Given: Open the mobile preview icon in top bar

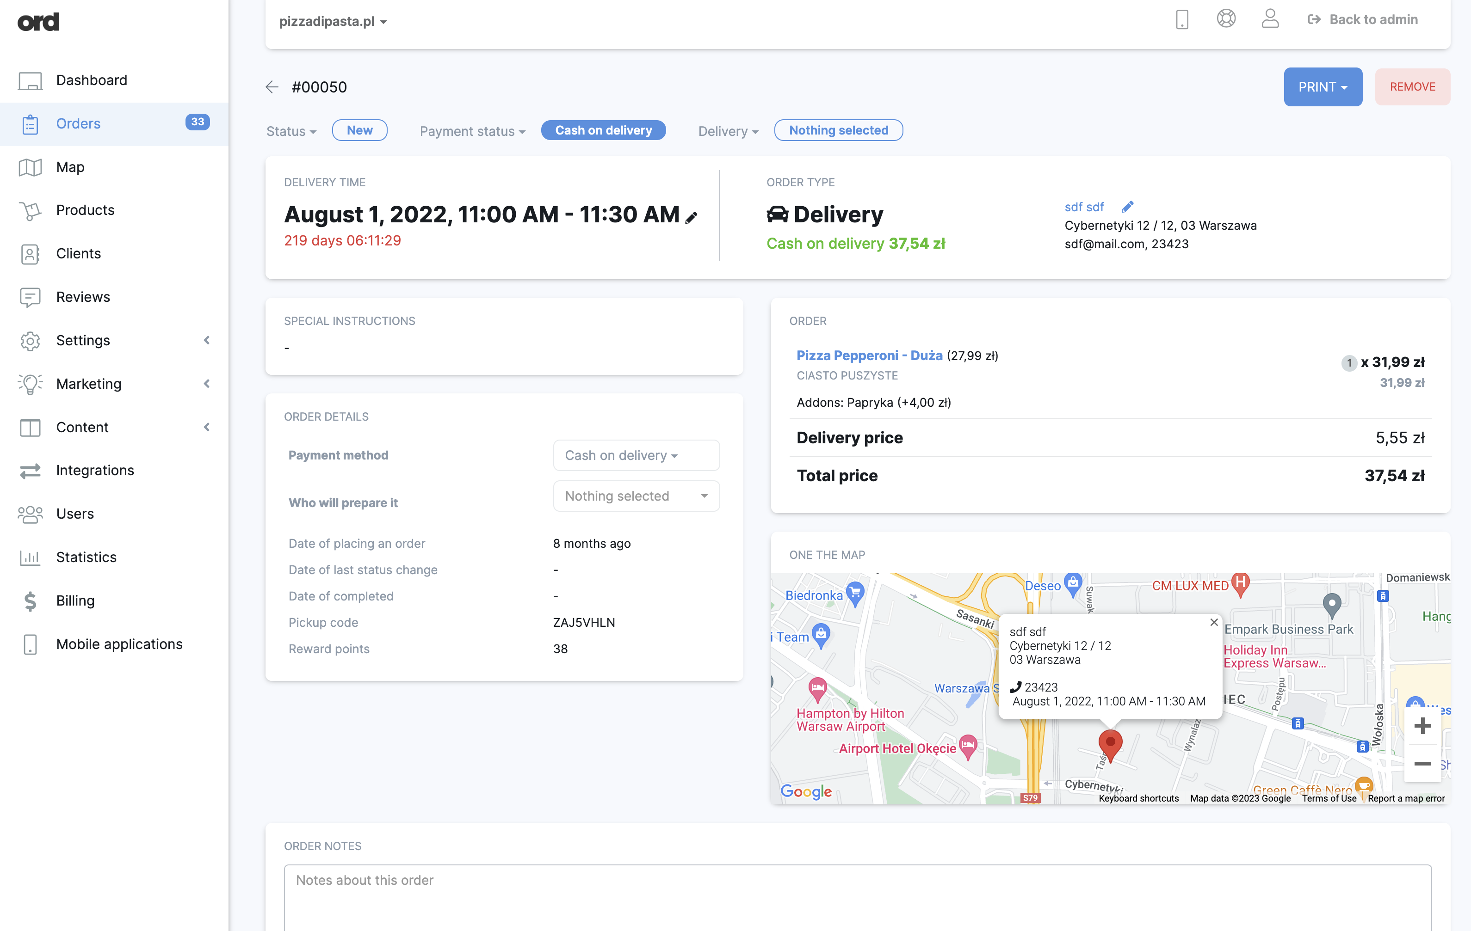Looking at the screenshot, I should (1181, 19).
